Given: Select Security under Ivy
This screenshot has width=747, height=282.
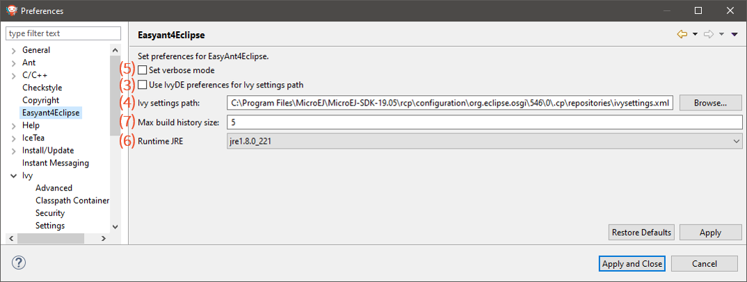Looking at the screenshot, I should [50, 213].
